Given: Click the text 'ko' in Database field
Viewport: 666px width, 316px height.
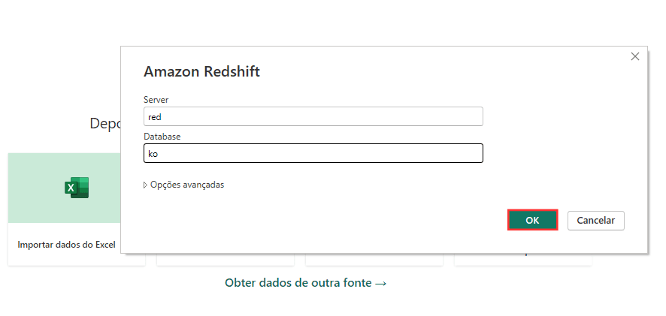Looking at the screenshot, I should (x=153, y=153).
